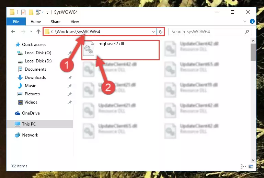Click the Back navigation arrow
This screenshot has height=178, width=264.
[13, 32]
